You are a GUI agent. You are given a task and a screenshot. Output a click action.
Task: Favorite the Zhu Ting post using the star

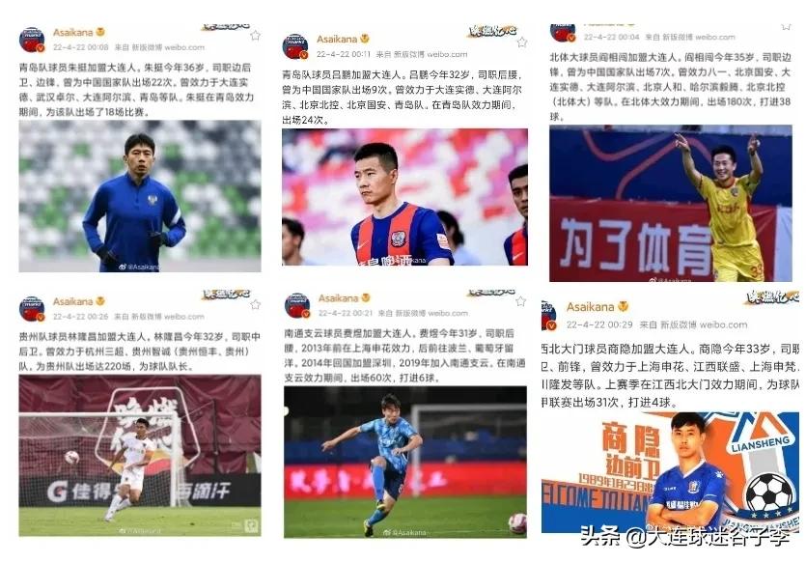(255, 36)
